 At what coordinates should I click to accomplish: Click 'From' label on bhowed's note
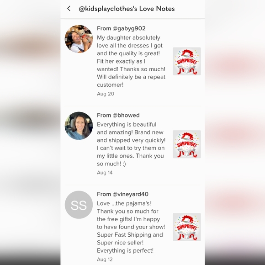pyautogui.click(x=104, y=115)
